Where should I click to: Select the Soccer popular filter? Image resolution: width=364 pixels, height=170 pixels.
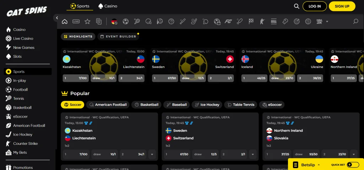[x=73, y=105]
